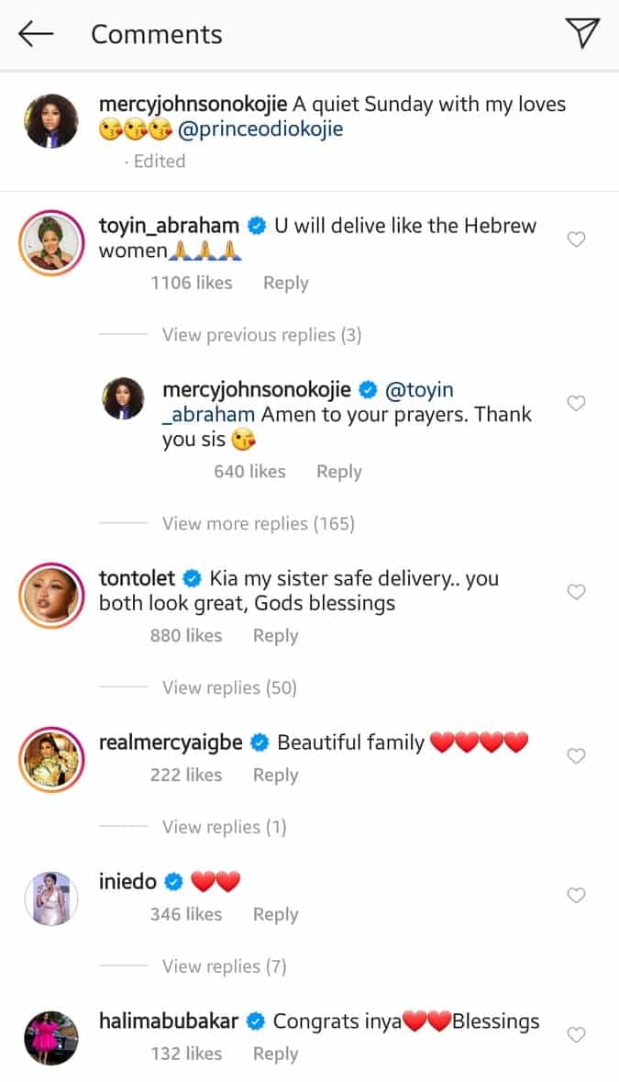Viewport: 619px width, 1082px height.
Task: Open halimabubakar's username link
Action: pos(168,1021)
